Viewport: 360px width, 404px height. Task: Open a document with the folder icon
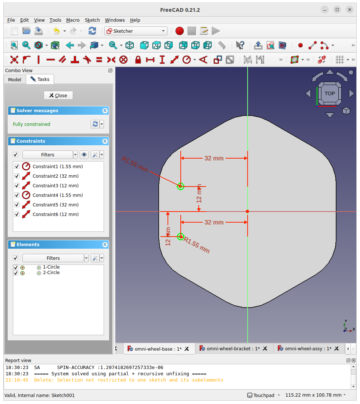(26, 31)
